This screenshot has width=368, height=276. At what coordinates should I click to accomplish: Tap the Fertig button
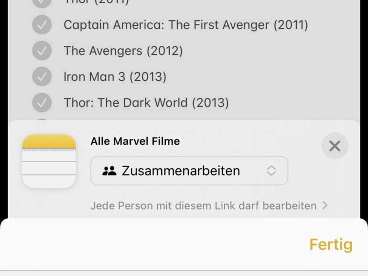(331, 244)
